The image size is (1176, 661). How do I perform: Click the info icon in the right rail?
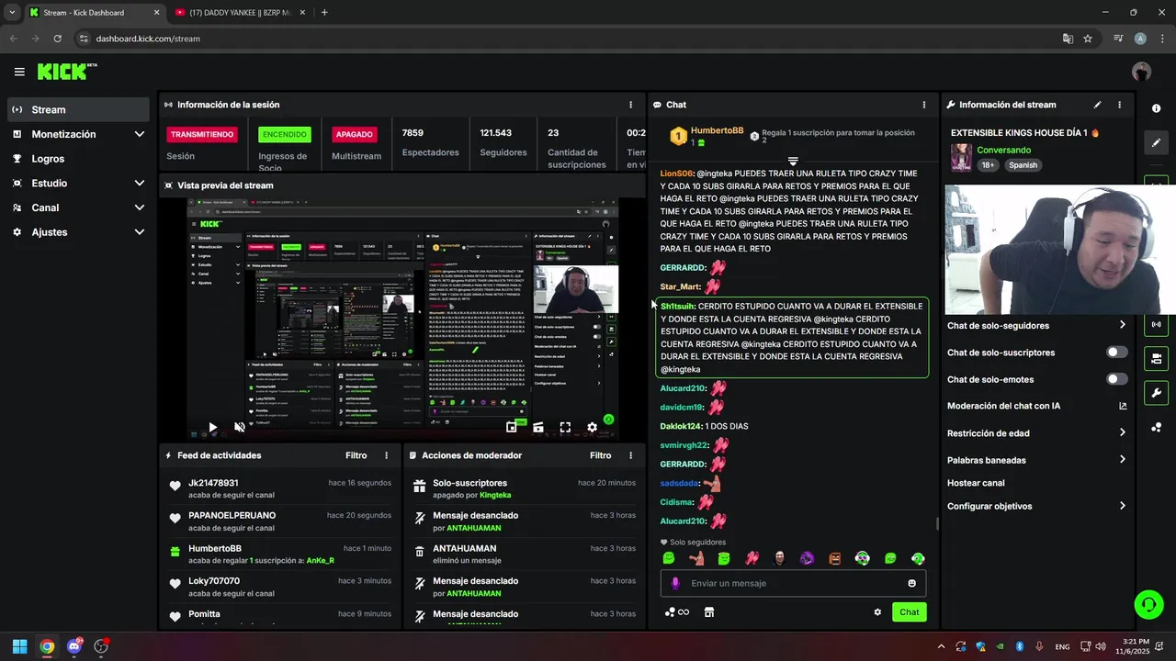tap(1156, 108)
